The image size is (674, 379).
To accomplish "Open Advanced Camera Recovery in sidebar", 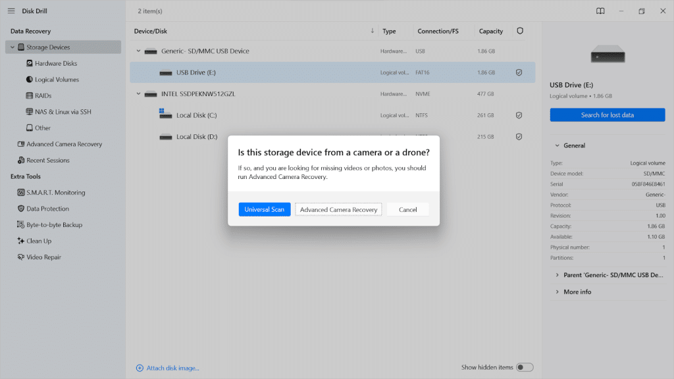I will pos(64,144).
